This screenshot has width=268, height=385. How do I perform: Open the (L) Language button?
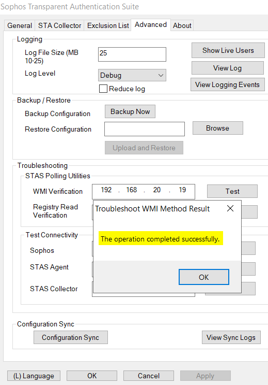click(34, 376)
